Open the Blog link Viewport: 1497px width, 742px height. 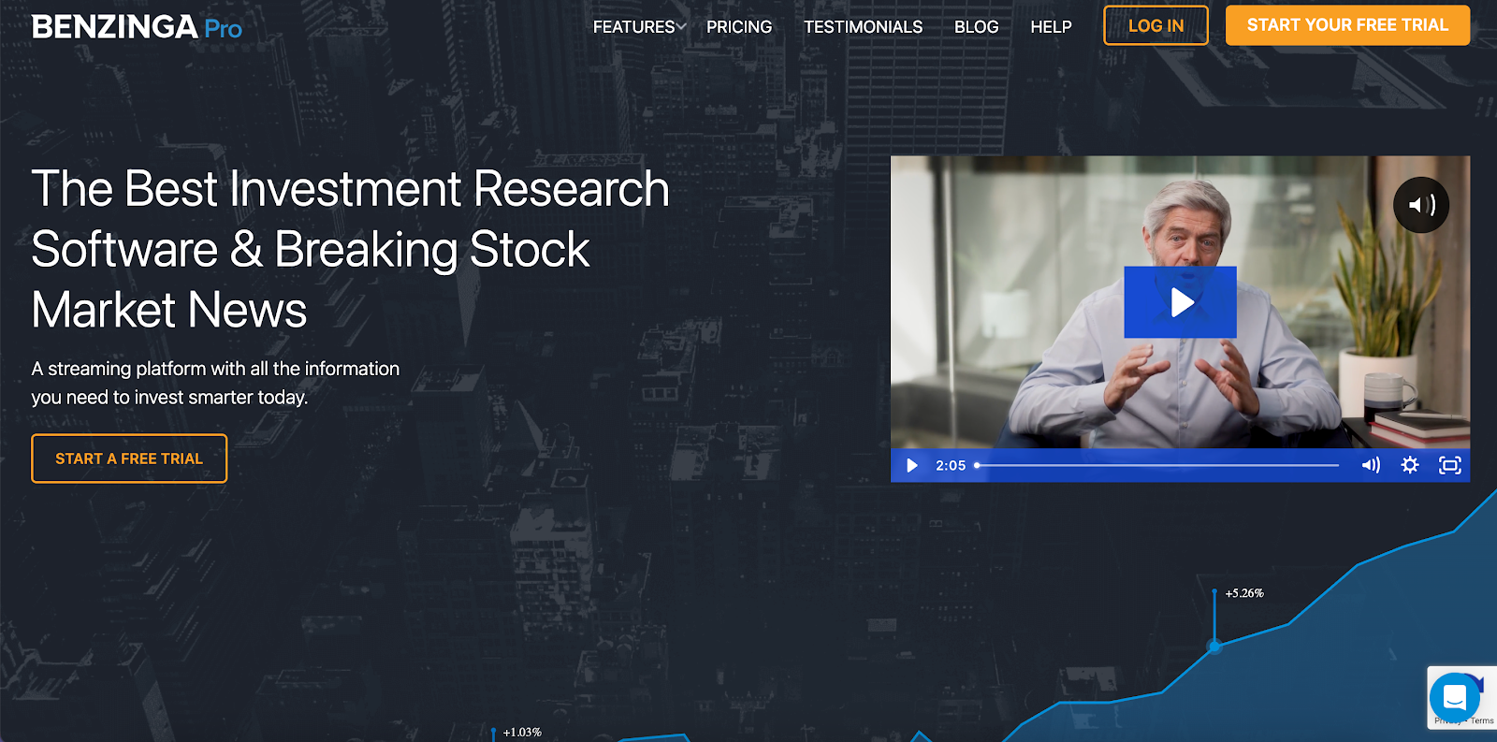point(976,27)
